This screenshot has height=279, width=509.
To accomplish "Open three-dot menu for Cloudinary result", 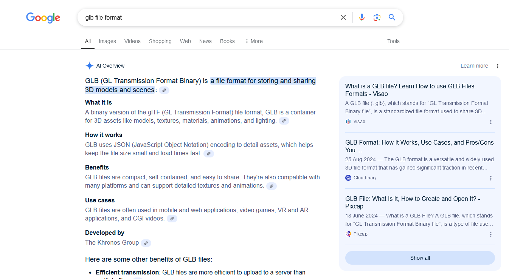I will [x=491, y=178].
